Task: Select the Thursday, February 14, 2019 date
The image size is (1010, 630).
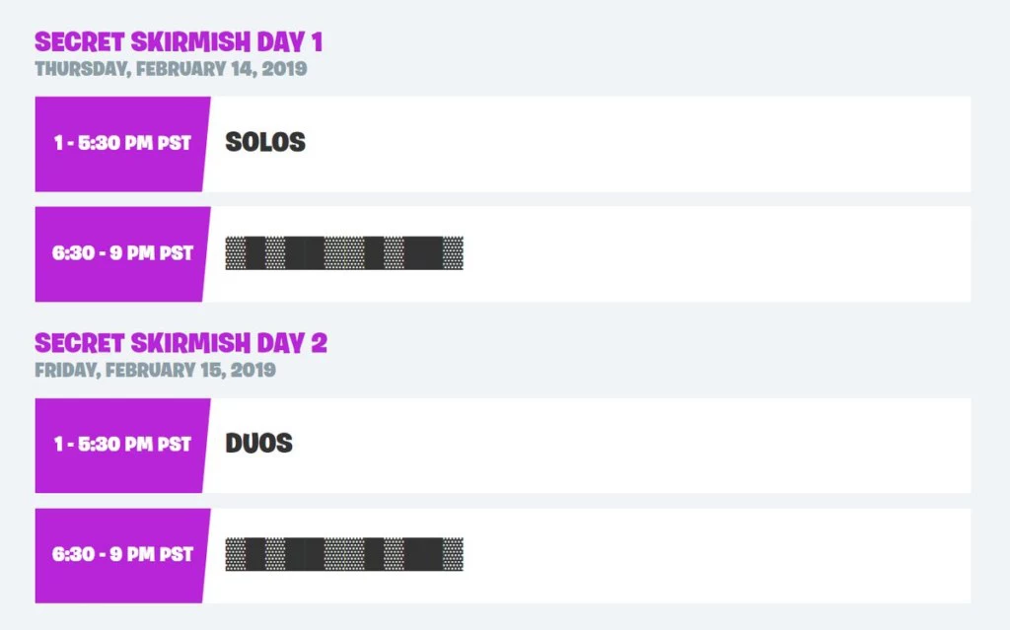Action: 171,69
